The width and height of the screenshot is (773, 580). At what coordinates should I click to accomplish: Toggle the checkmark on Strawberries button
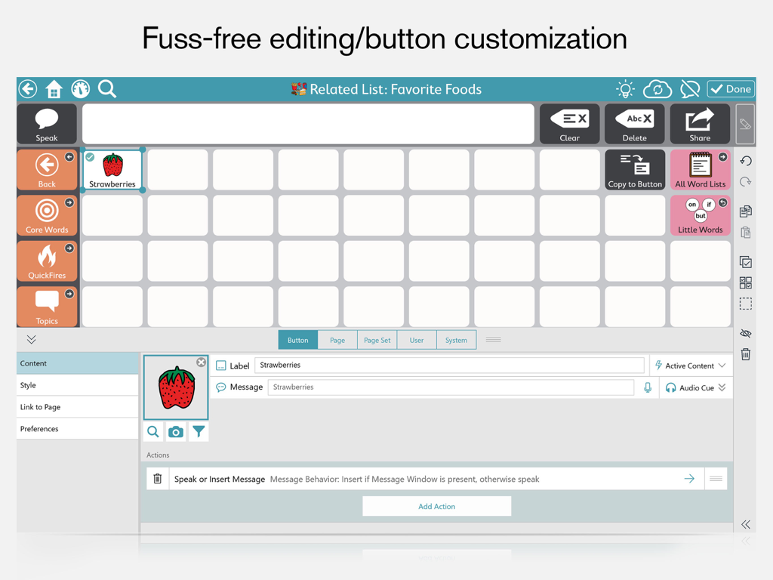pyautogui.click(x=91, y=157)
